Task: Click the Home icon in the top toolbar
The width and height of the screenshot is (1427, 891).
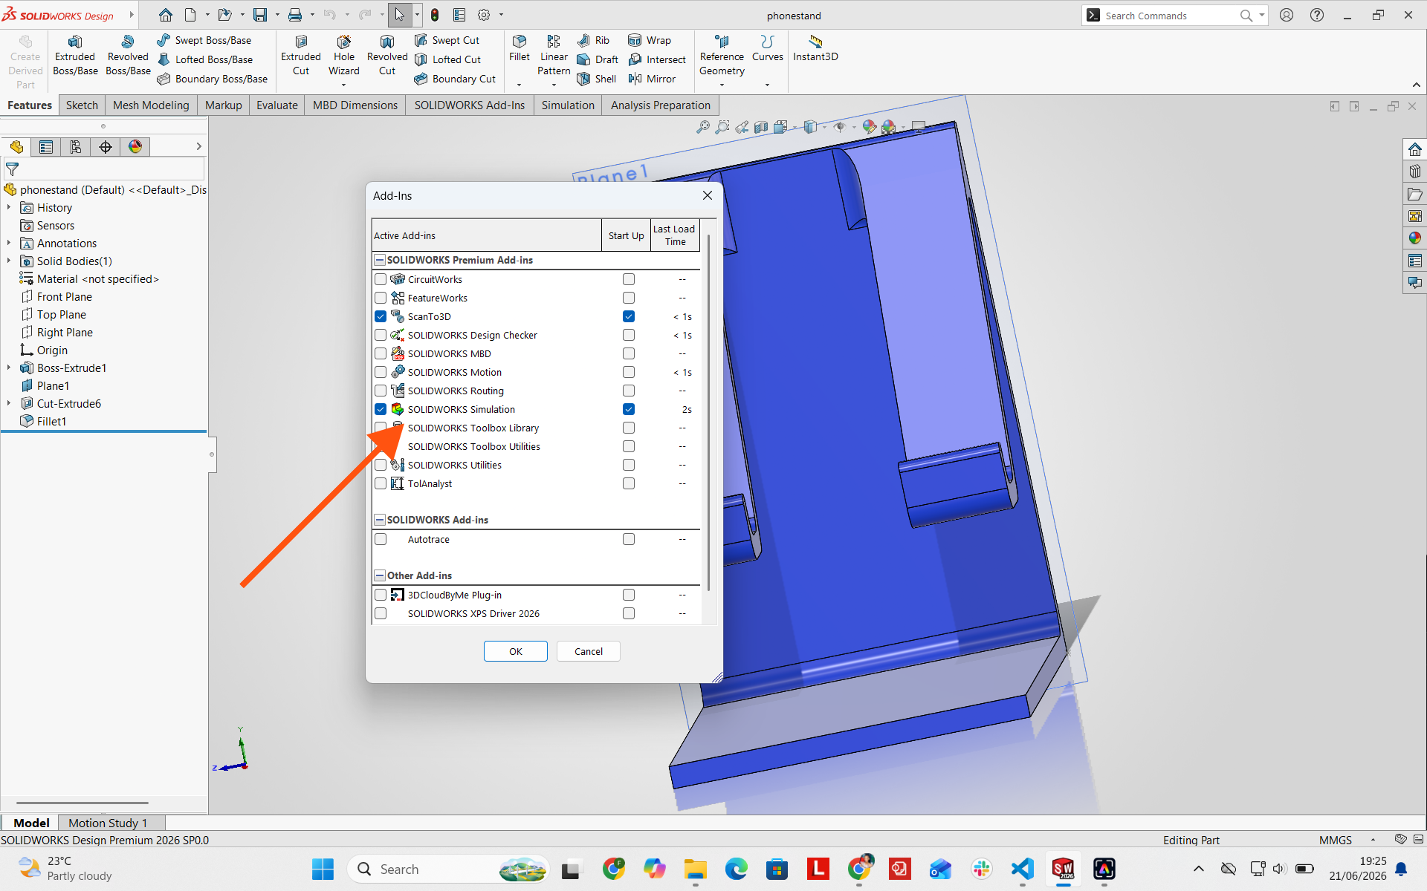Action: coord(166,15)
